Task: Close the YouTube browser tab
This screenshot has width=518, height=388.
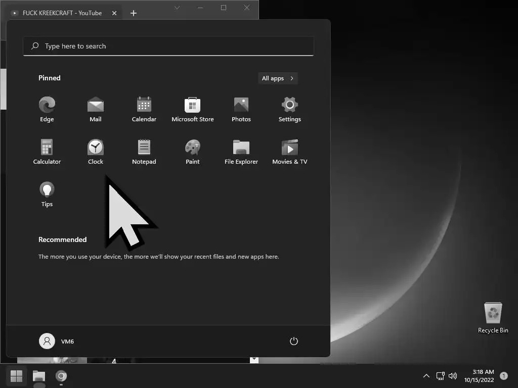Action: pos(114,13)
